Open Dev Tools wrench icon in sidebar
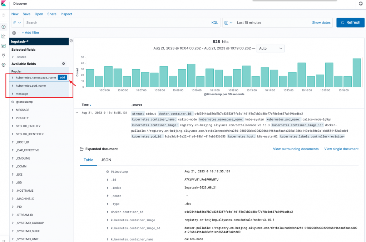The image size is (366, 242). (x=4, y=55)
